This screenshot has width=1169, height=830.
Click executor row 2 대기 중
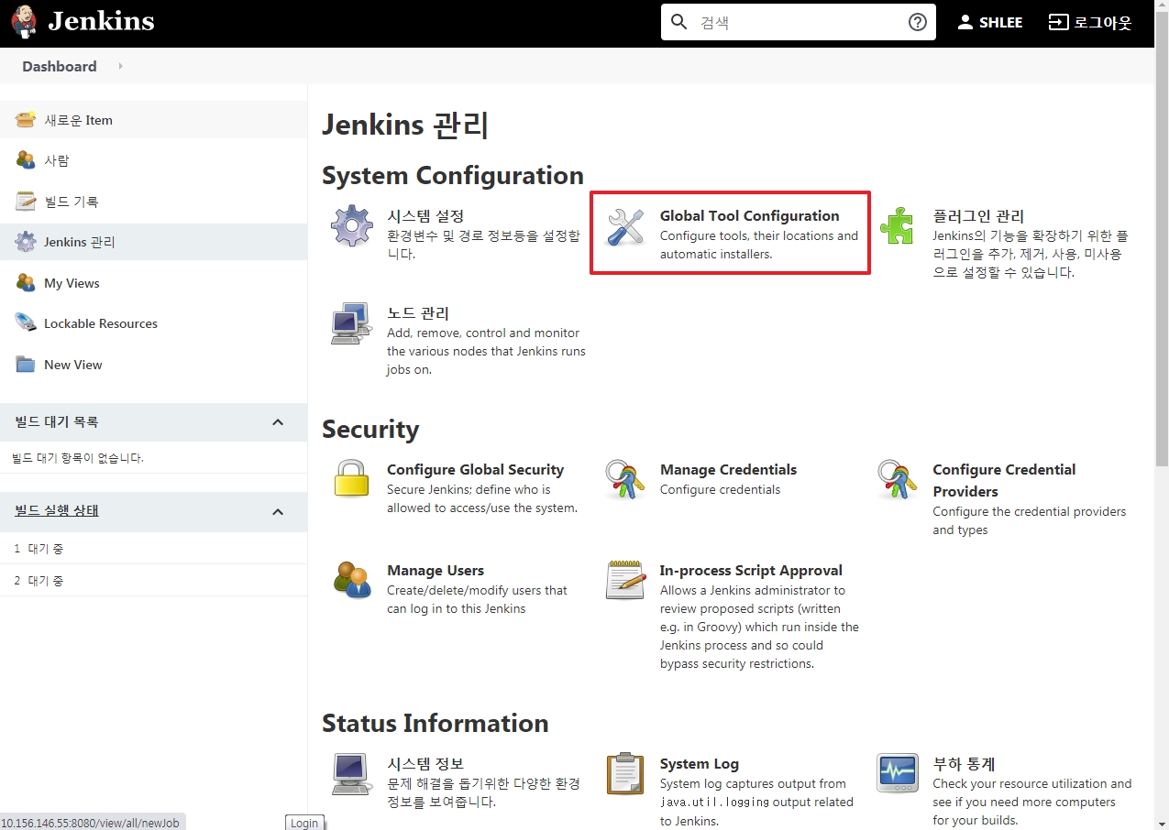coord(153,580)
